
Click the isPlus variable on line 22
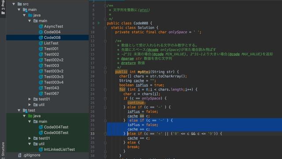tap(142, 85)
